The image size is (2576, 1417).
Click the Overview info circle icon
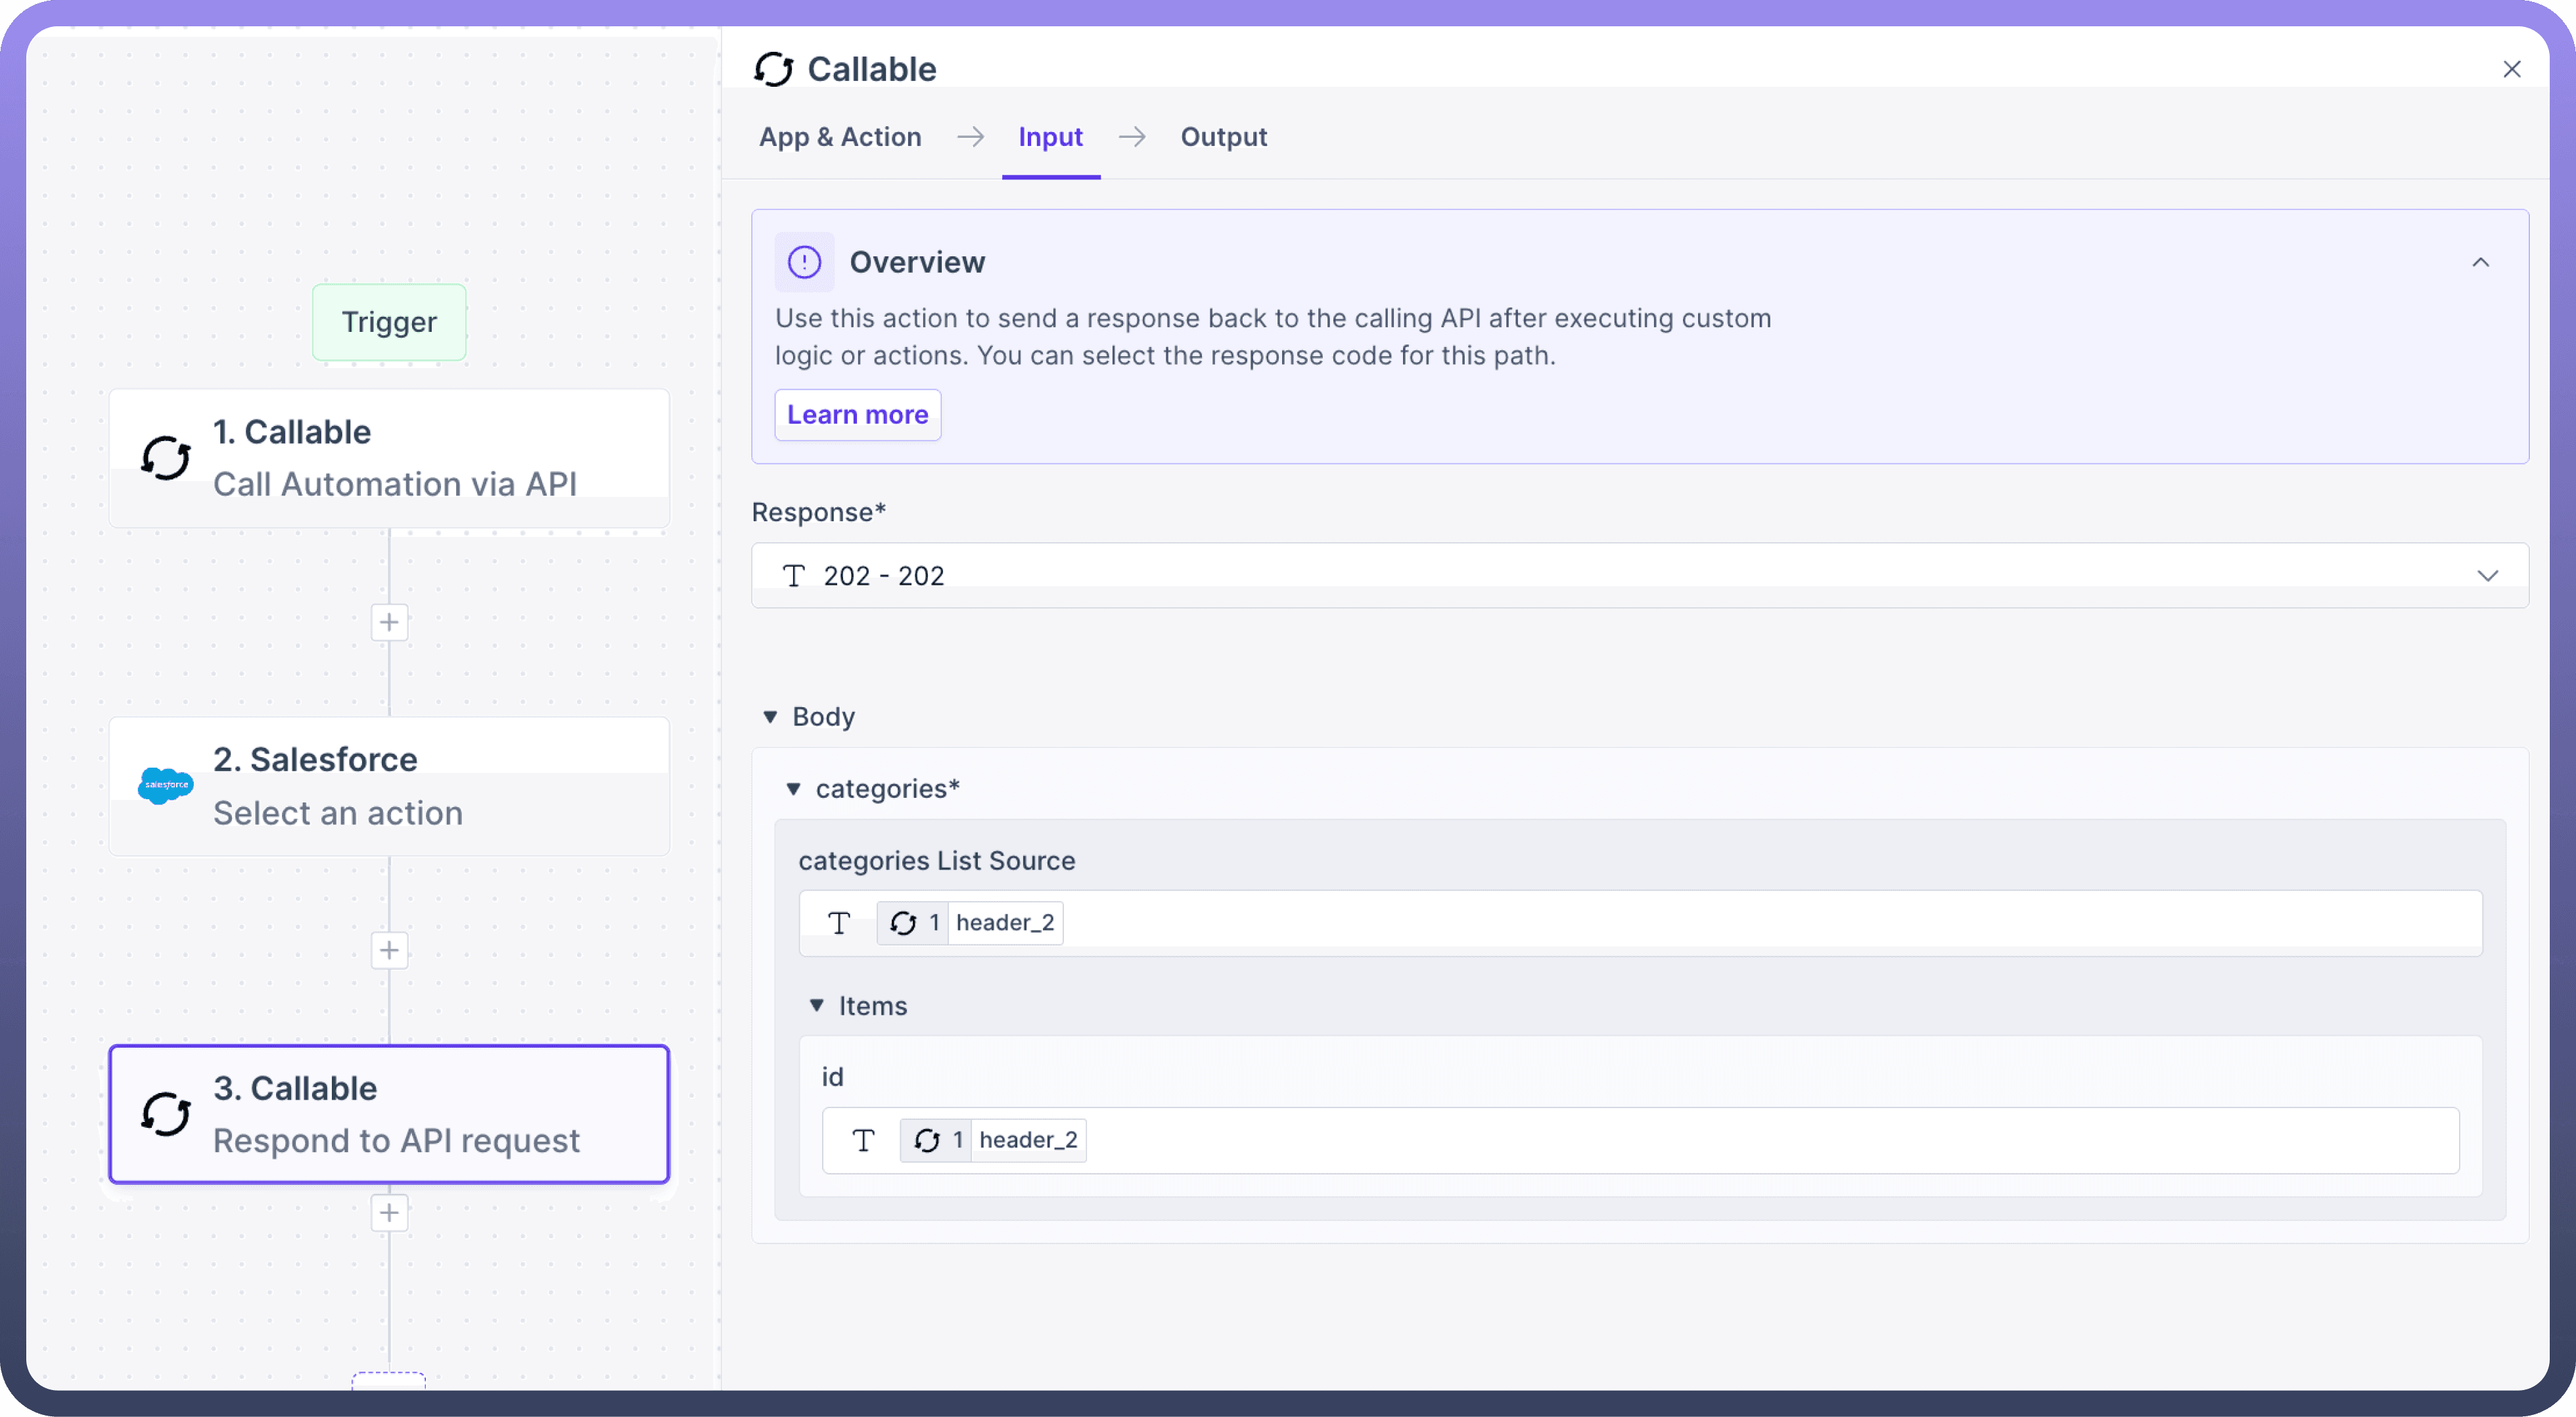[804, 262]
